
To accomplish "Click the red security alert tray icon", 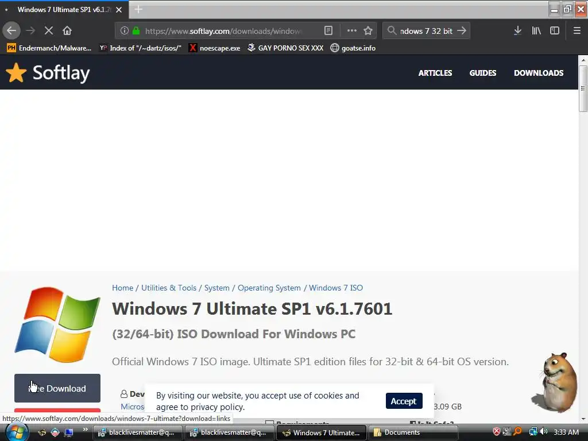I will [x=496, y=432].
